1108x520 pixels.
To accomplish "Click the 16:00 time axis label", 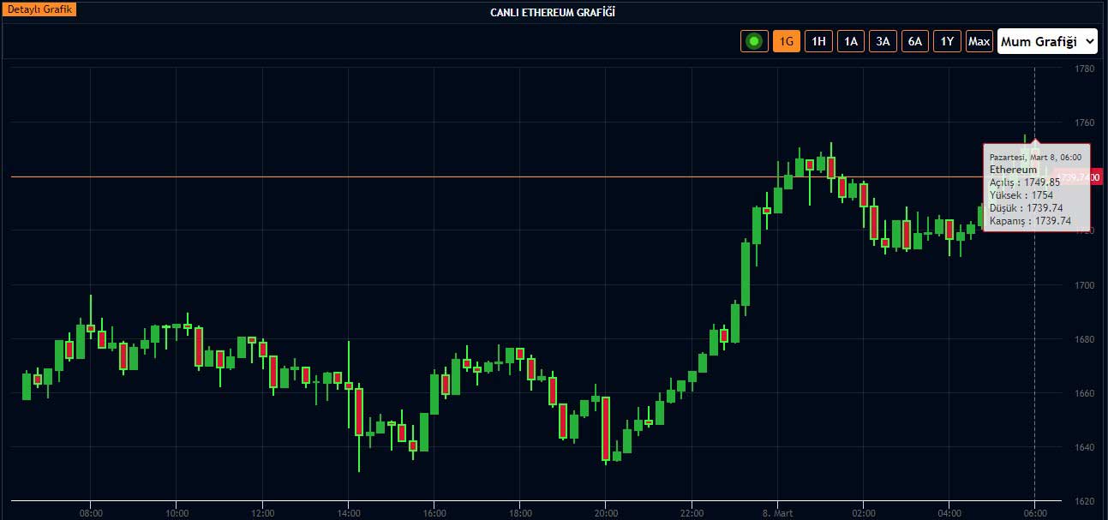I will [434, 514].
